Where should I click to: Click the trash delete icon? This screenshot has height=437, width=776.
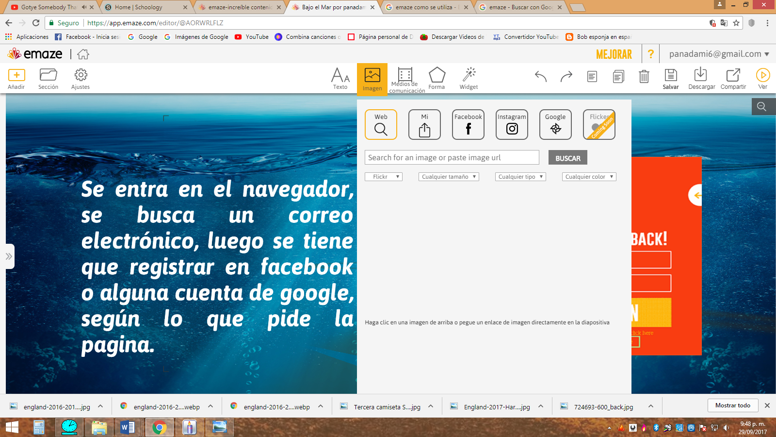pos(644,76)
